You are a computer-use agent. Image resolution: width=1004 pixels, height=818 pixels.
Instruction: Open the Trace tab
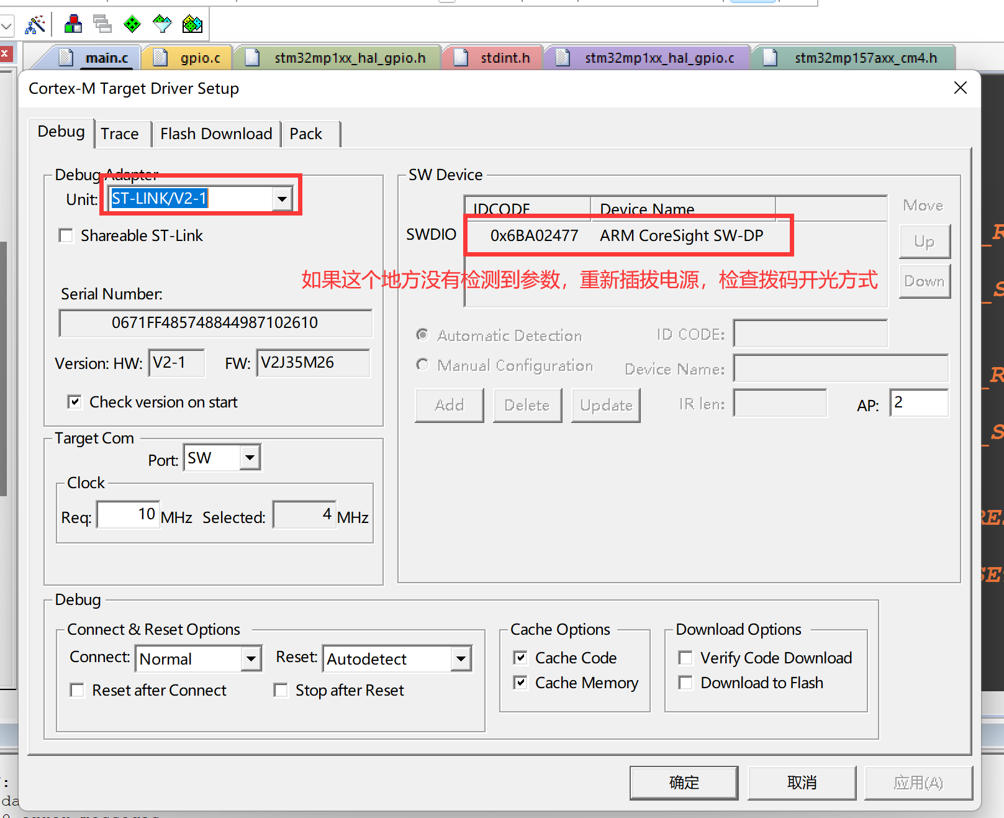coord(120,134)
